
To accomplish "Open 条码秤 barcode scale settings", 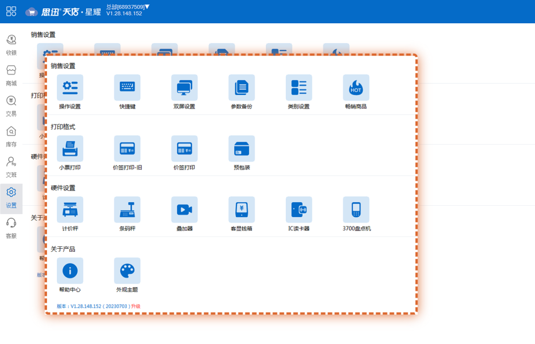I will tap(127, 210).
